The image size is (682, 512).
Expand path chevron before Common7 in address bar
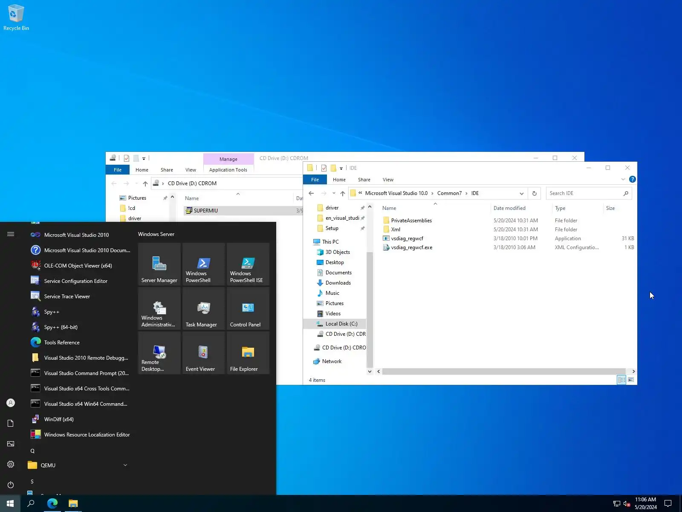(433, 193)
